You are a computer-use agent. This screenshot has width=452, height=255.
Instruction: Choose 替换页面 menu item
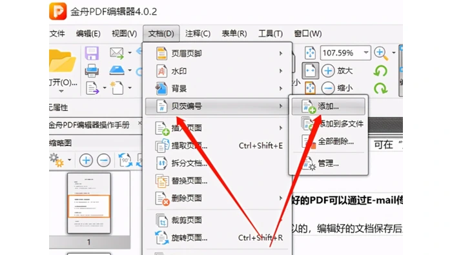pos(218,181)
